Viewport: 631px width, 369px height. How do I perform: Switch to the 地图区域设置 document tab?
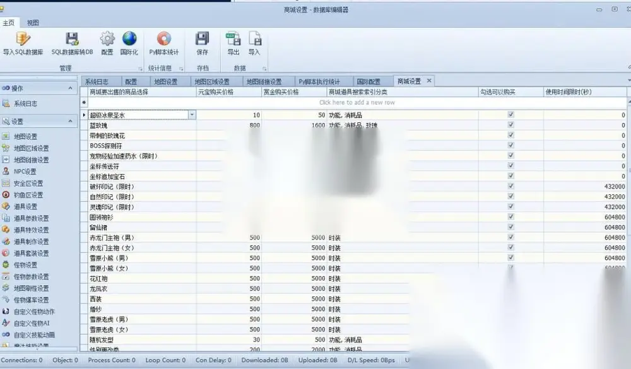212,82
